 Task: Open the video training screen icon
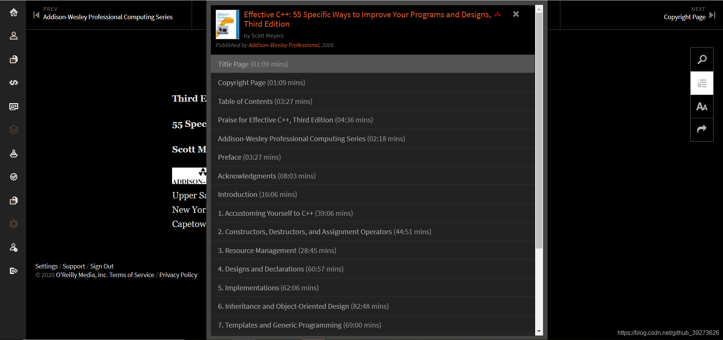[14, 107]
